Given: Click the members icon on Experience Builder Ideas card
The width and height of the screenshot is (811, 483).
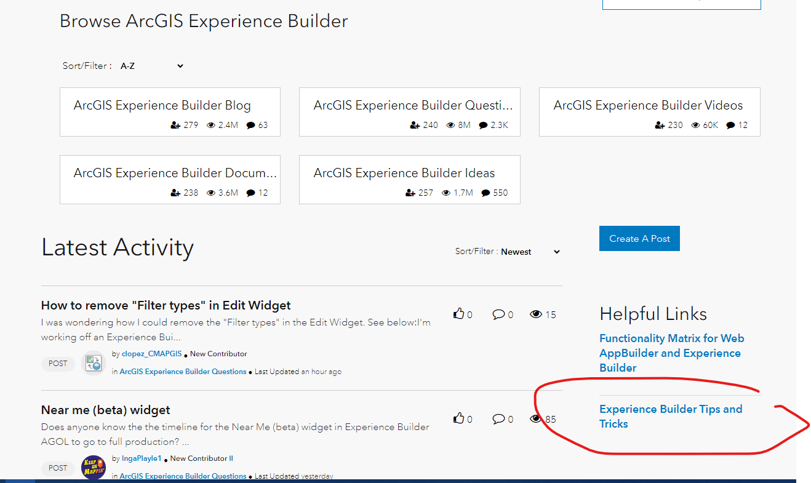Looking at the screenshot, I should [409, 192].
